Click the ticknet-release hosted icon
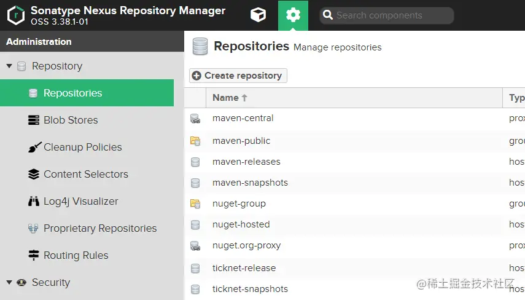Screen dimensions: 525x300 tap(195, 269)
